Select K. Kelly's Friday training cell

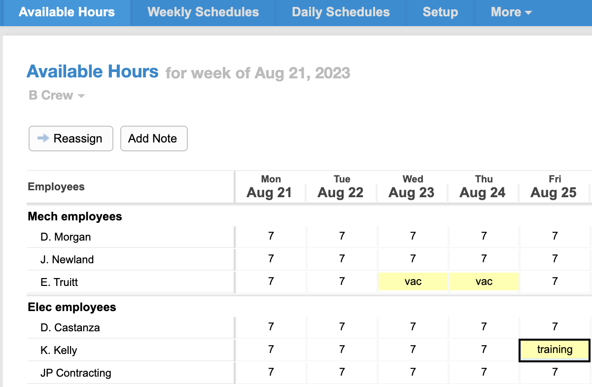[x=555, y=350]
